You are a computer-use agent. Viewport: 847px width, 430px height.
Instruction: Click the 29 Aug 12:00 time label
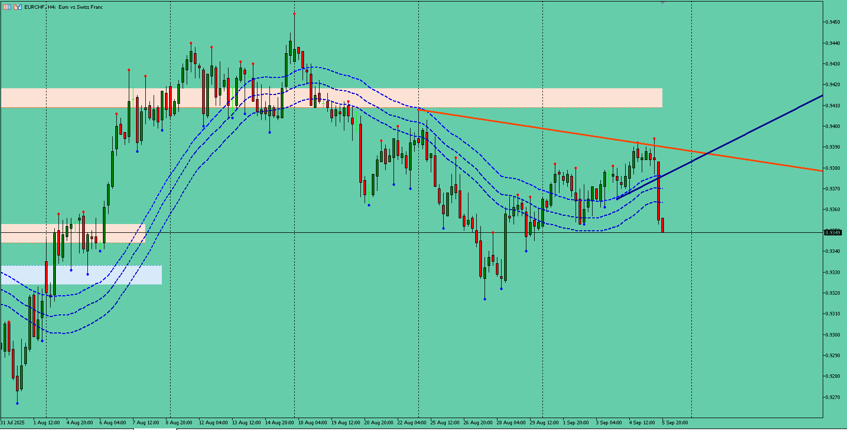point(544,422)
